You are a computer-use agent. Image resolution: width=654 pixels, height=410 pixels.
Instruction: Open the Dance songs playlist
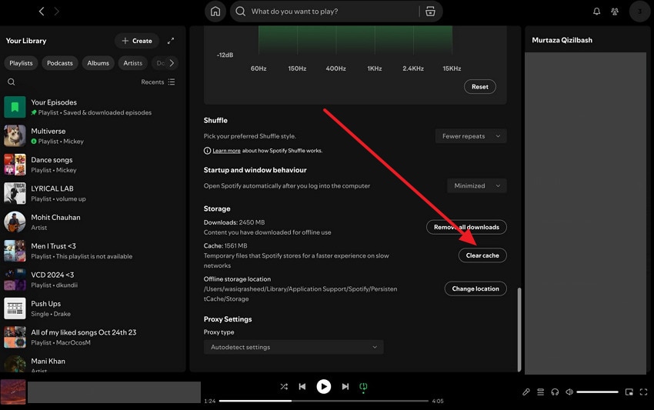(92, 165)
